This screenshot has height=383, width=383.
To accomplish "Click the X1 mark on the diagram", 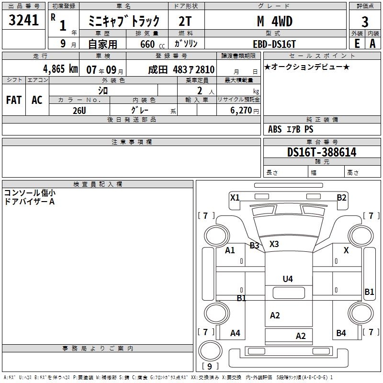I will point(235,197).
